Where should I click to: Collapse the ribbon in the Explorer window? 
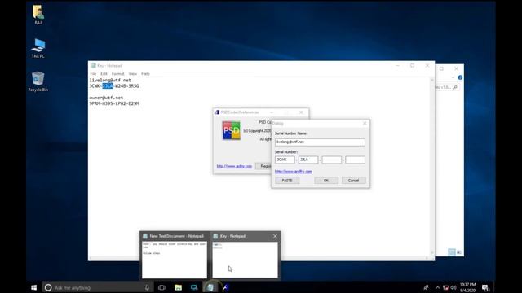pyautogui.click(x=453, y=77)
